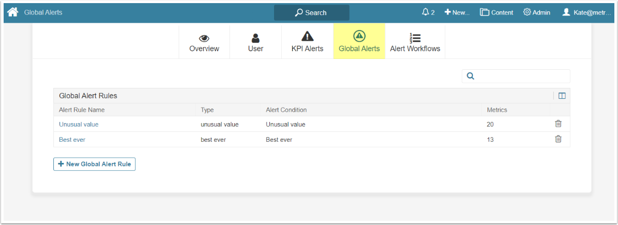
Task: Click New Global Alert Rule button
Action: pyautogui.click(x=95, y=164)
